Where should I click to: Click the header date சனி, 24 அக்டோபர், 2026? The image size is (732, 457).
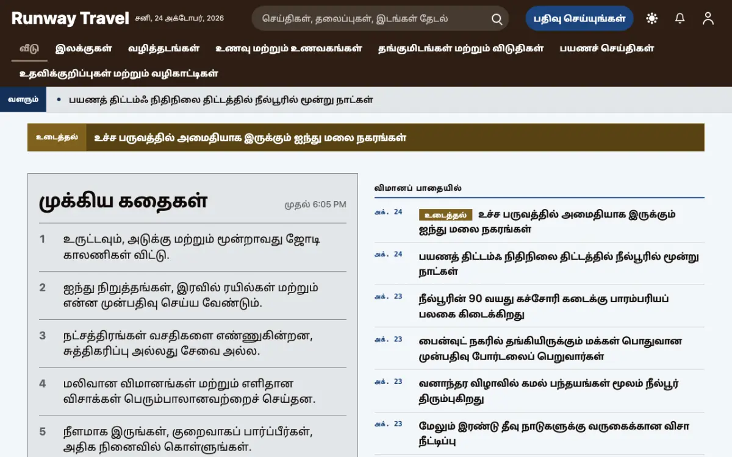point(179,18)
